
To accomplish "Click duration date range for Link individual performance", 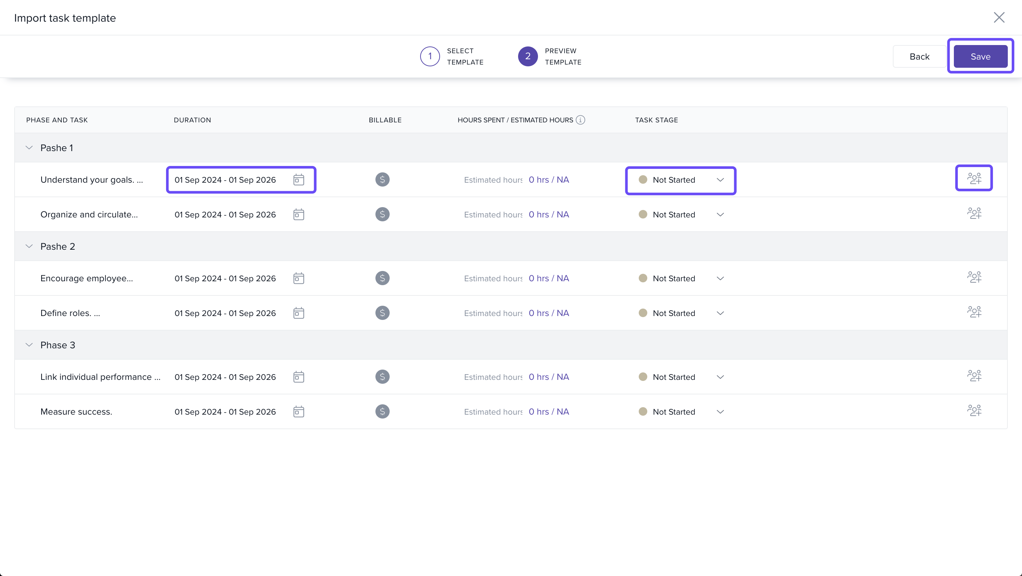I will [225, 377].
